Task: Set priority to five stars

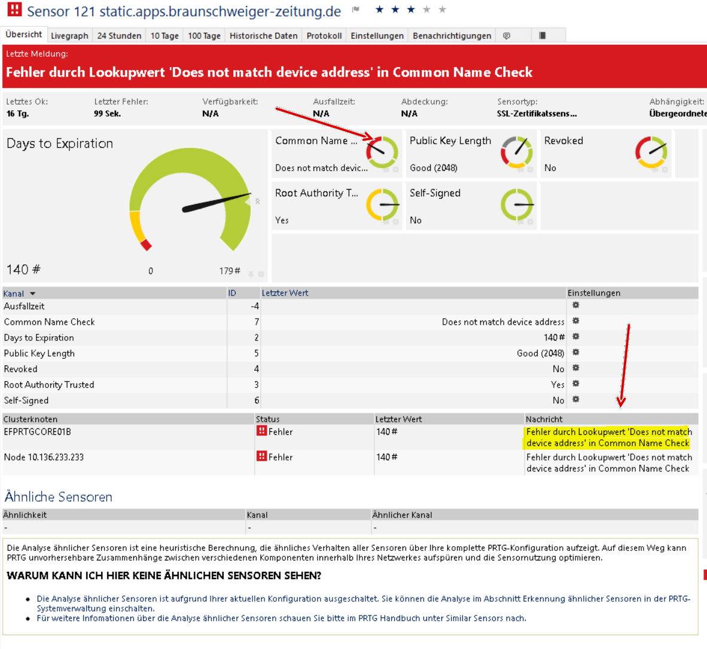Action: (443, 10)
